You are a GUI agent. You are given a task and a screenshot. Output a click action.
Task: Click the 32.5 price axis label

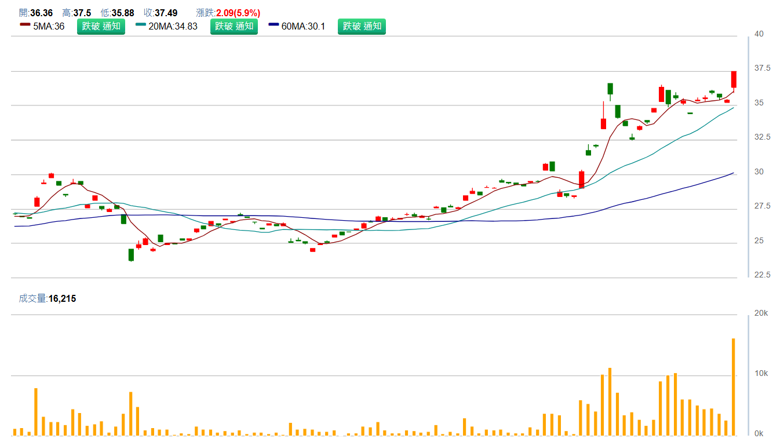(x=762, y=137)
